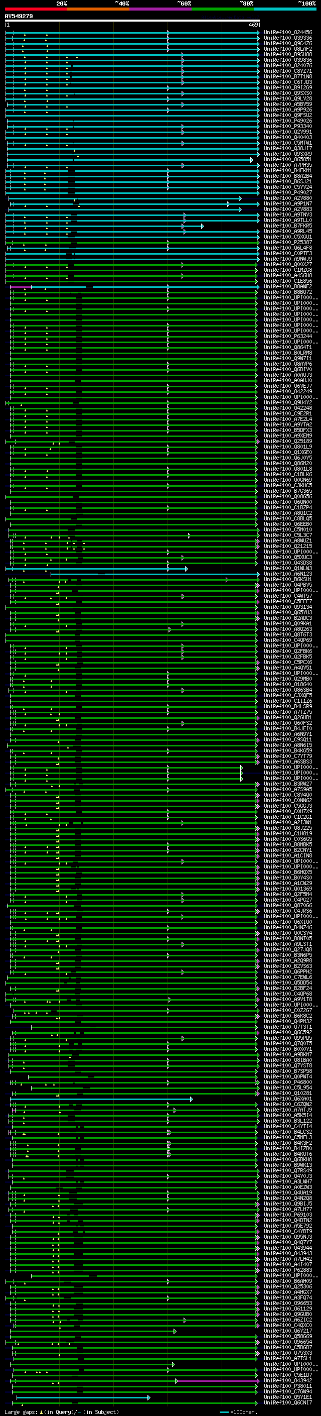Click UniRef100_A7S9A5 name
The height and width of the screenshot is (1416, 321).
click(x=288, y=789)
